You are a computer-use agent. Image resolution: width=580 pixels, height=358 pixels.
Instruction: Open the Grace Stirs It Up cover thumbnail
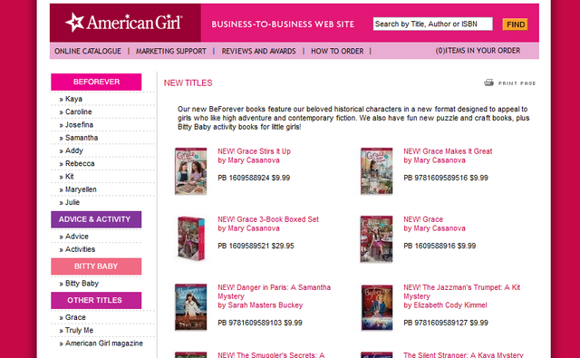[x=191, y=171]
